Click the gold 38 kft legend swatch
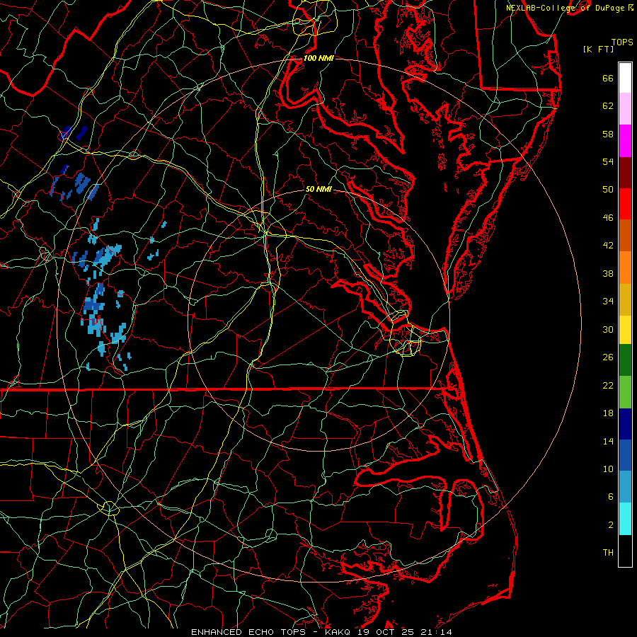This screenshot has height=637, width=637. click(625, 299)
